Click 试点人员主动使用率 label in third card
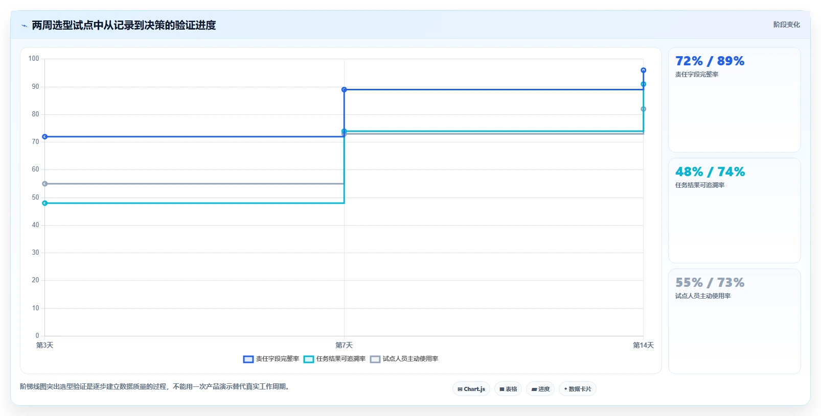Screen dimensions: 821x416 [x=703, y=296]
